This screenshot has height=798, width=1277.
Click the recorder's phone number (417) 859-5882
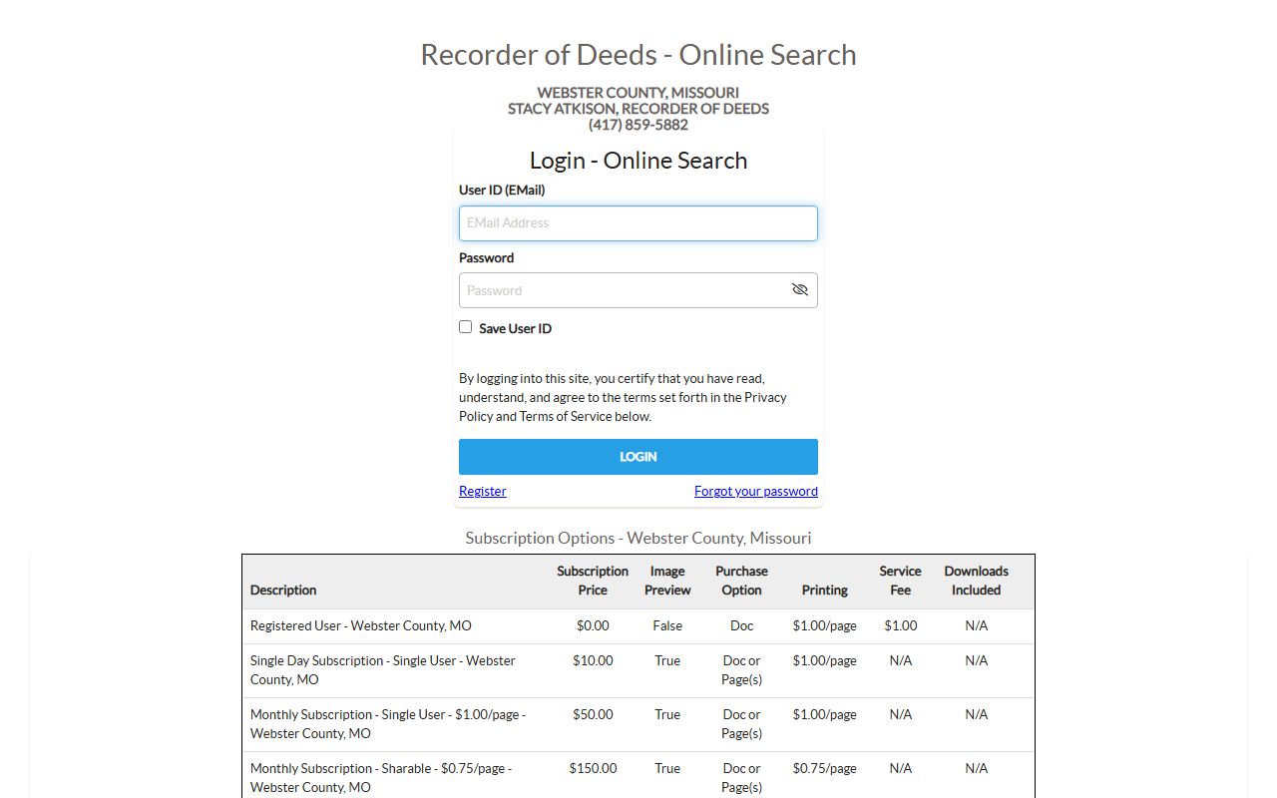pos(638,125)
